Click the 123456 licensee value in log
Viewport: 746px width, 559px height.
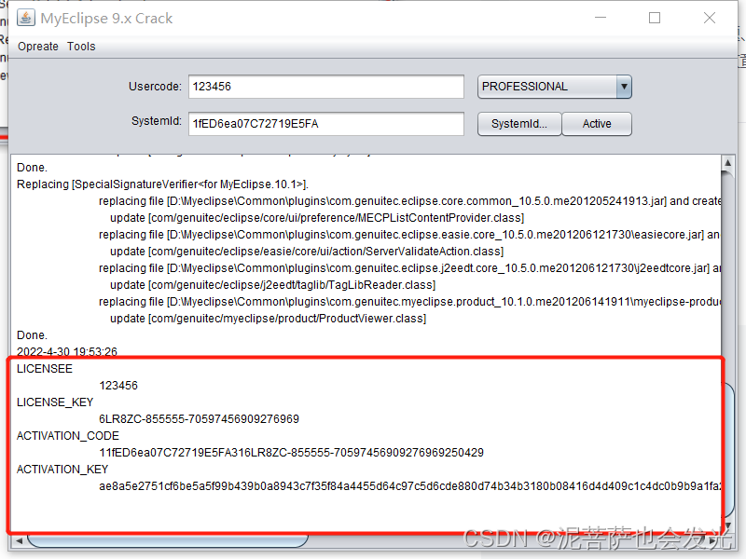[118, 386]
